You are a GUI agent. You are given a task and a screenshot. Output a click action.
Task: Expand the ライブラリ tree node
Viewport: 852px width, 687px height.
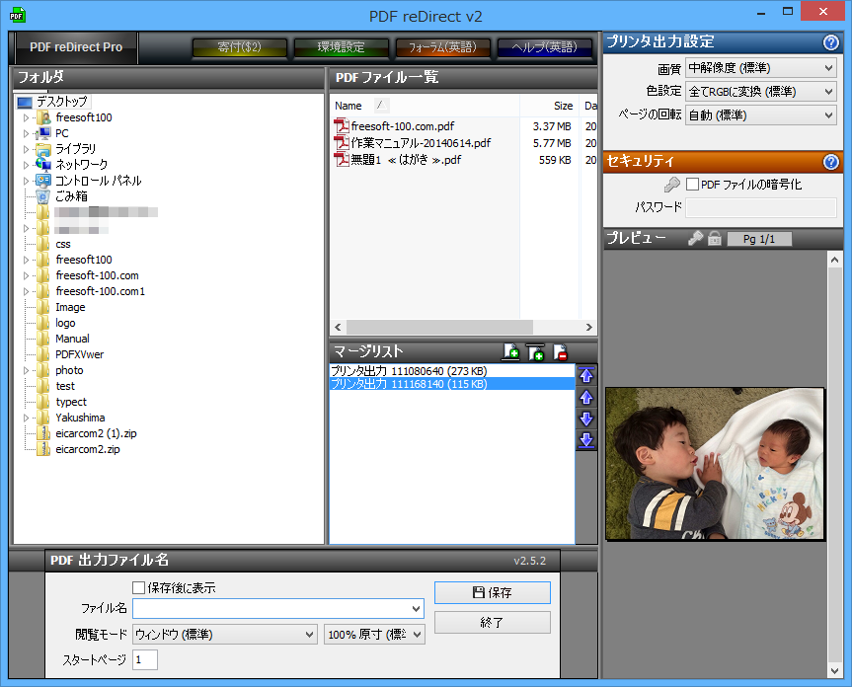pyautogui.click(x=27, y=149)
